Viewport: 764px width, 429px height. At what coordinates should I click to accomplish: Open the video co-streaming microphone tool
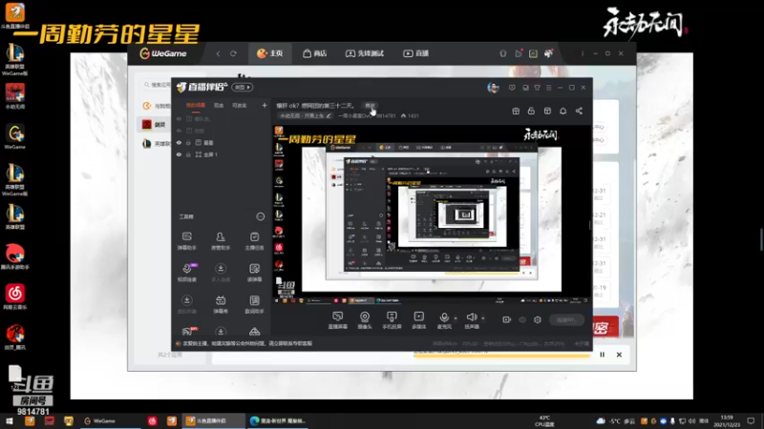186,273
